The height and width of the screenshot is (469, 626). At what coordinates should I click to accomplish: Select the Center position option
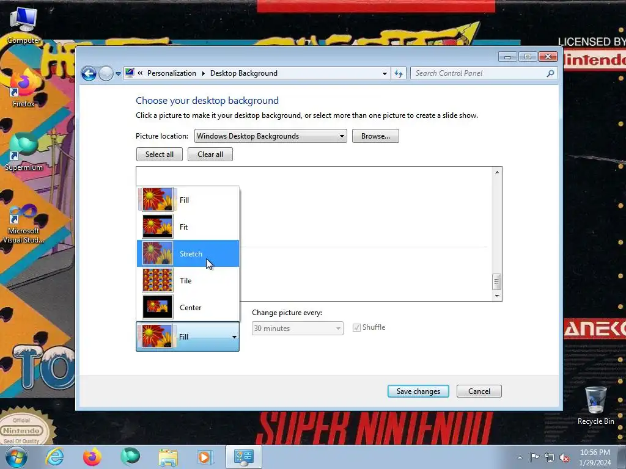click(x=188, y=308)
